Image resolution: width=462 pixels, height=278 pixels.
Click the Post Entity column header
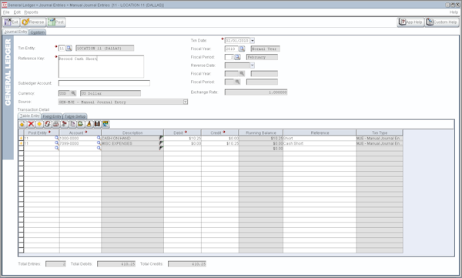(42, 132)
